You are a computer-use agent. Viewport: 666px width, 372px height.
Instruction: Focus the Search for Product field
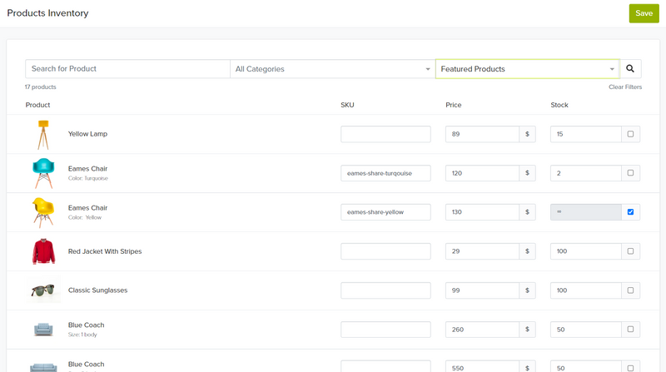point(127,69)
